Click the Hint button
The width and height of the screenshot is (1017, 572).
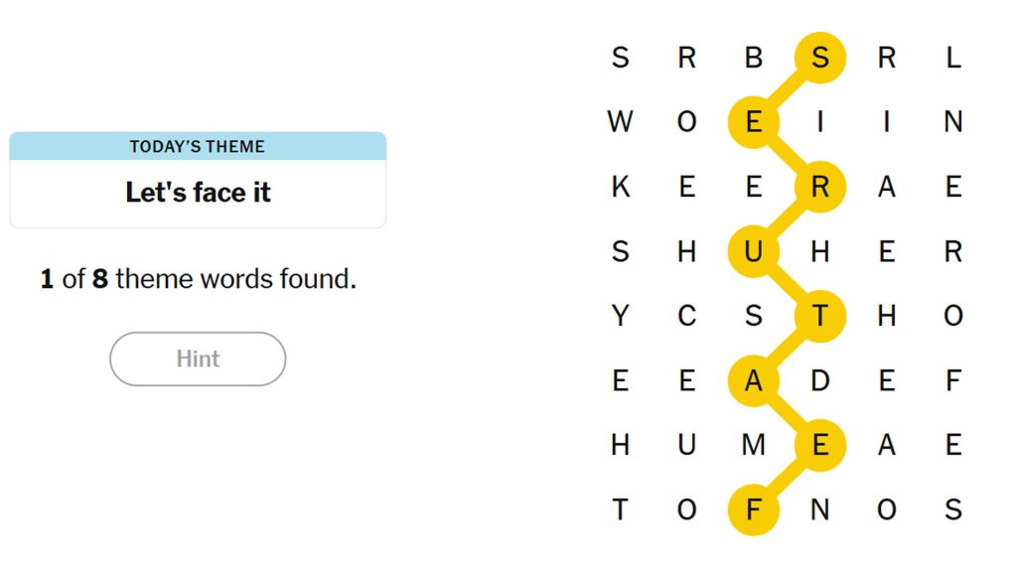(197, 359)
